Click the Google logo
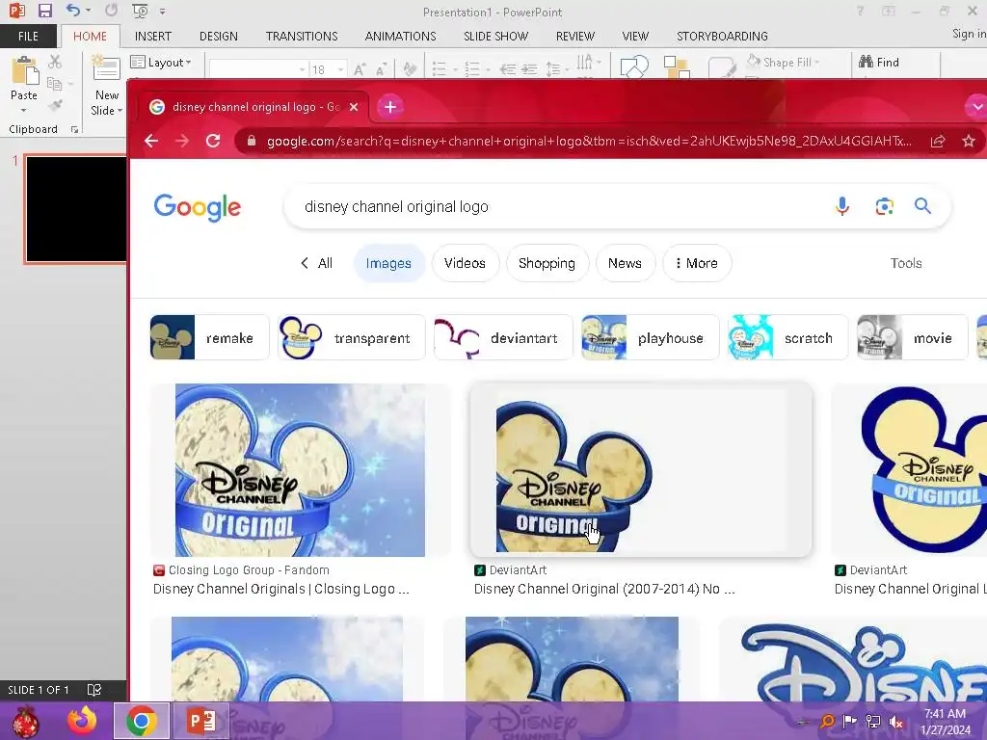 [x=198, y=206]
